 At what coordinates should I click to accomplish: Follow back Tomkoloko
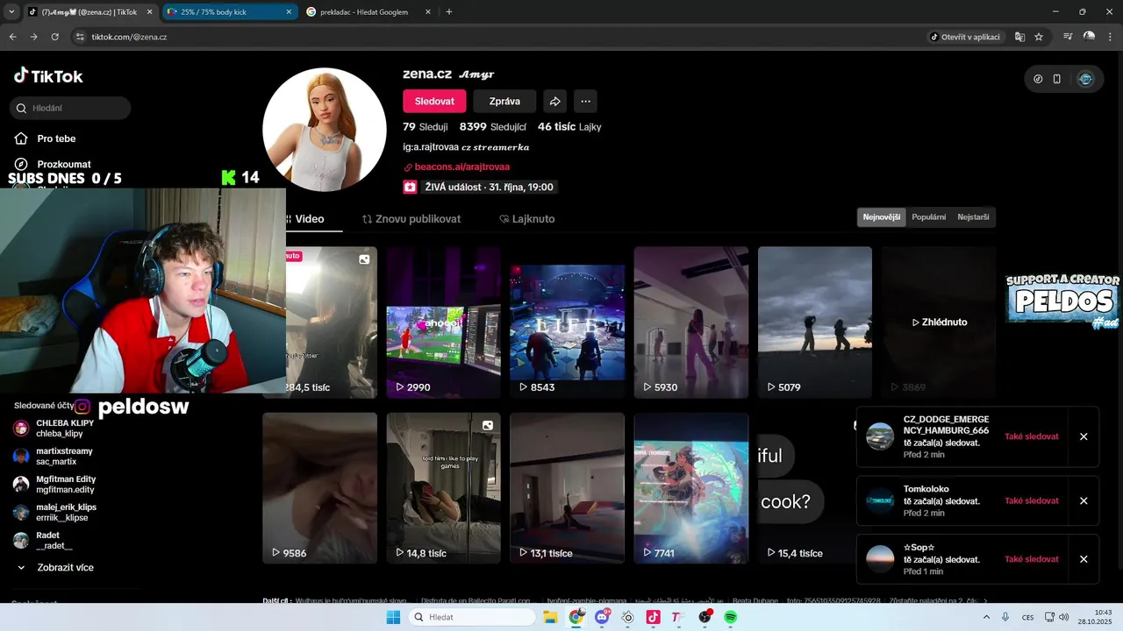pos(1031,500)
